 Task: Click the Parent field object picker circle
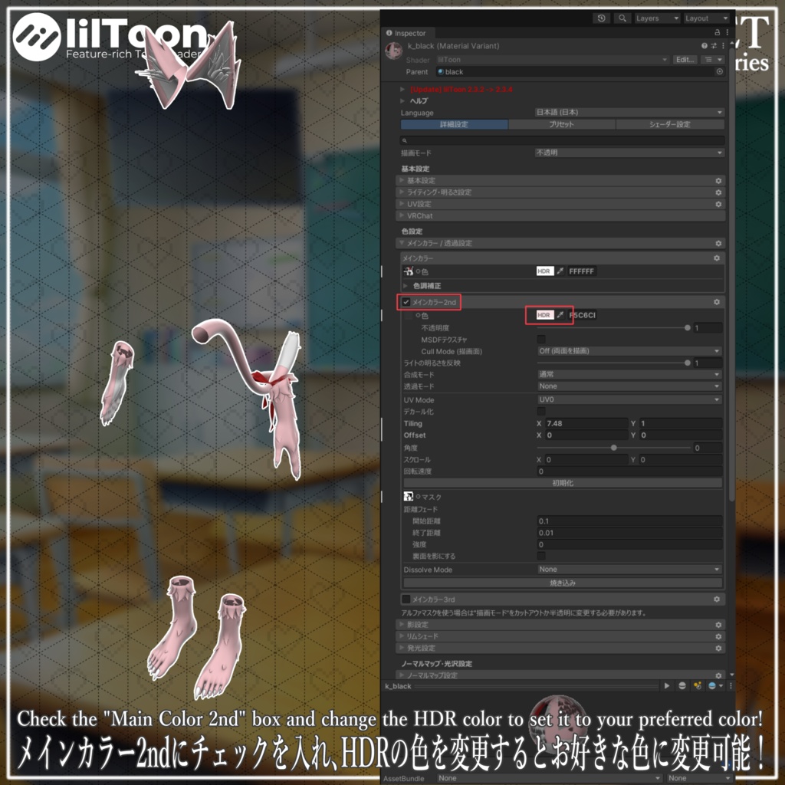pos(719,71)
